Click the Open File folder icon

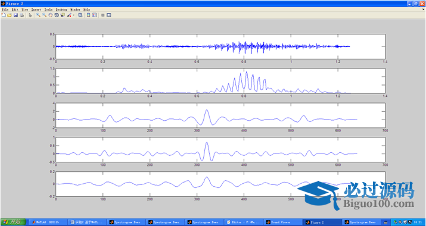10,15
